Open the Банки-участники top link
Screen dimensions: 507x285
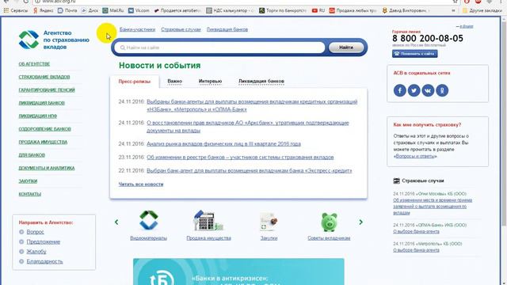tap(137, 29)
